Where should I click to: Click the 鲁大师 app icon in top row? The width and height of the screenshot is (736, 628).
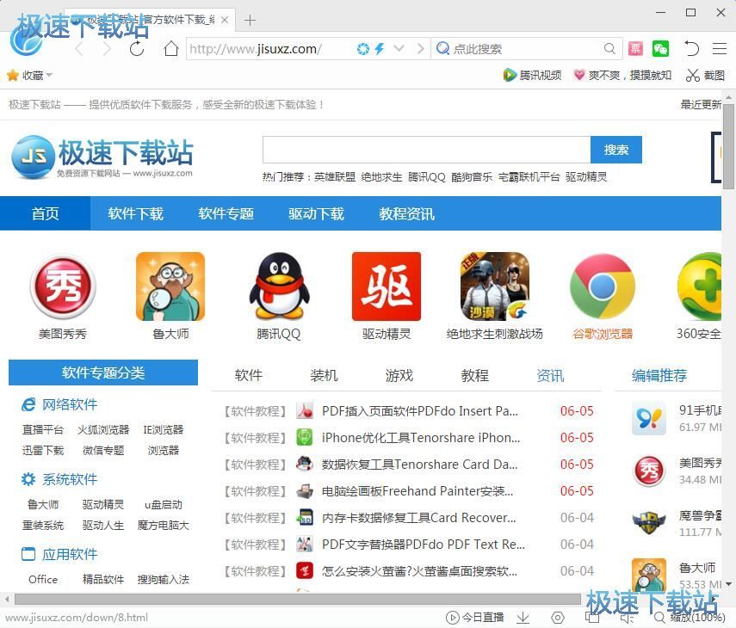click(x=170, y=286)
